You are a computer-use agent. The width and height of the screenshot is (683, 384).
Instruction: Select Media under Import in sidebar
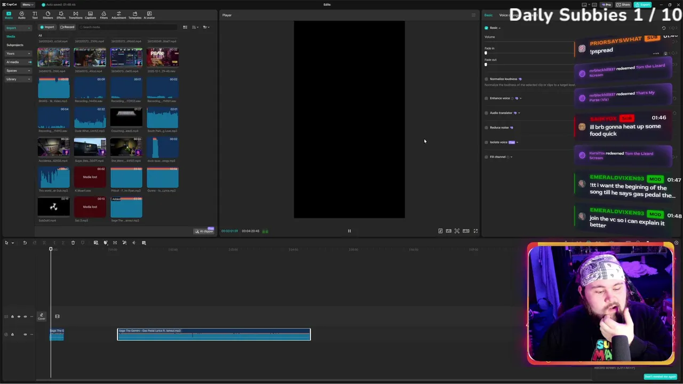pos(11,36)
